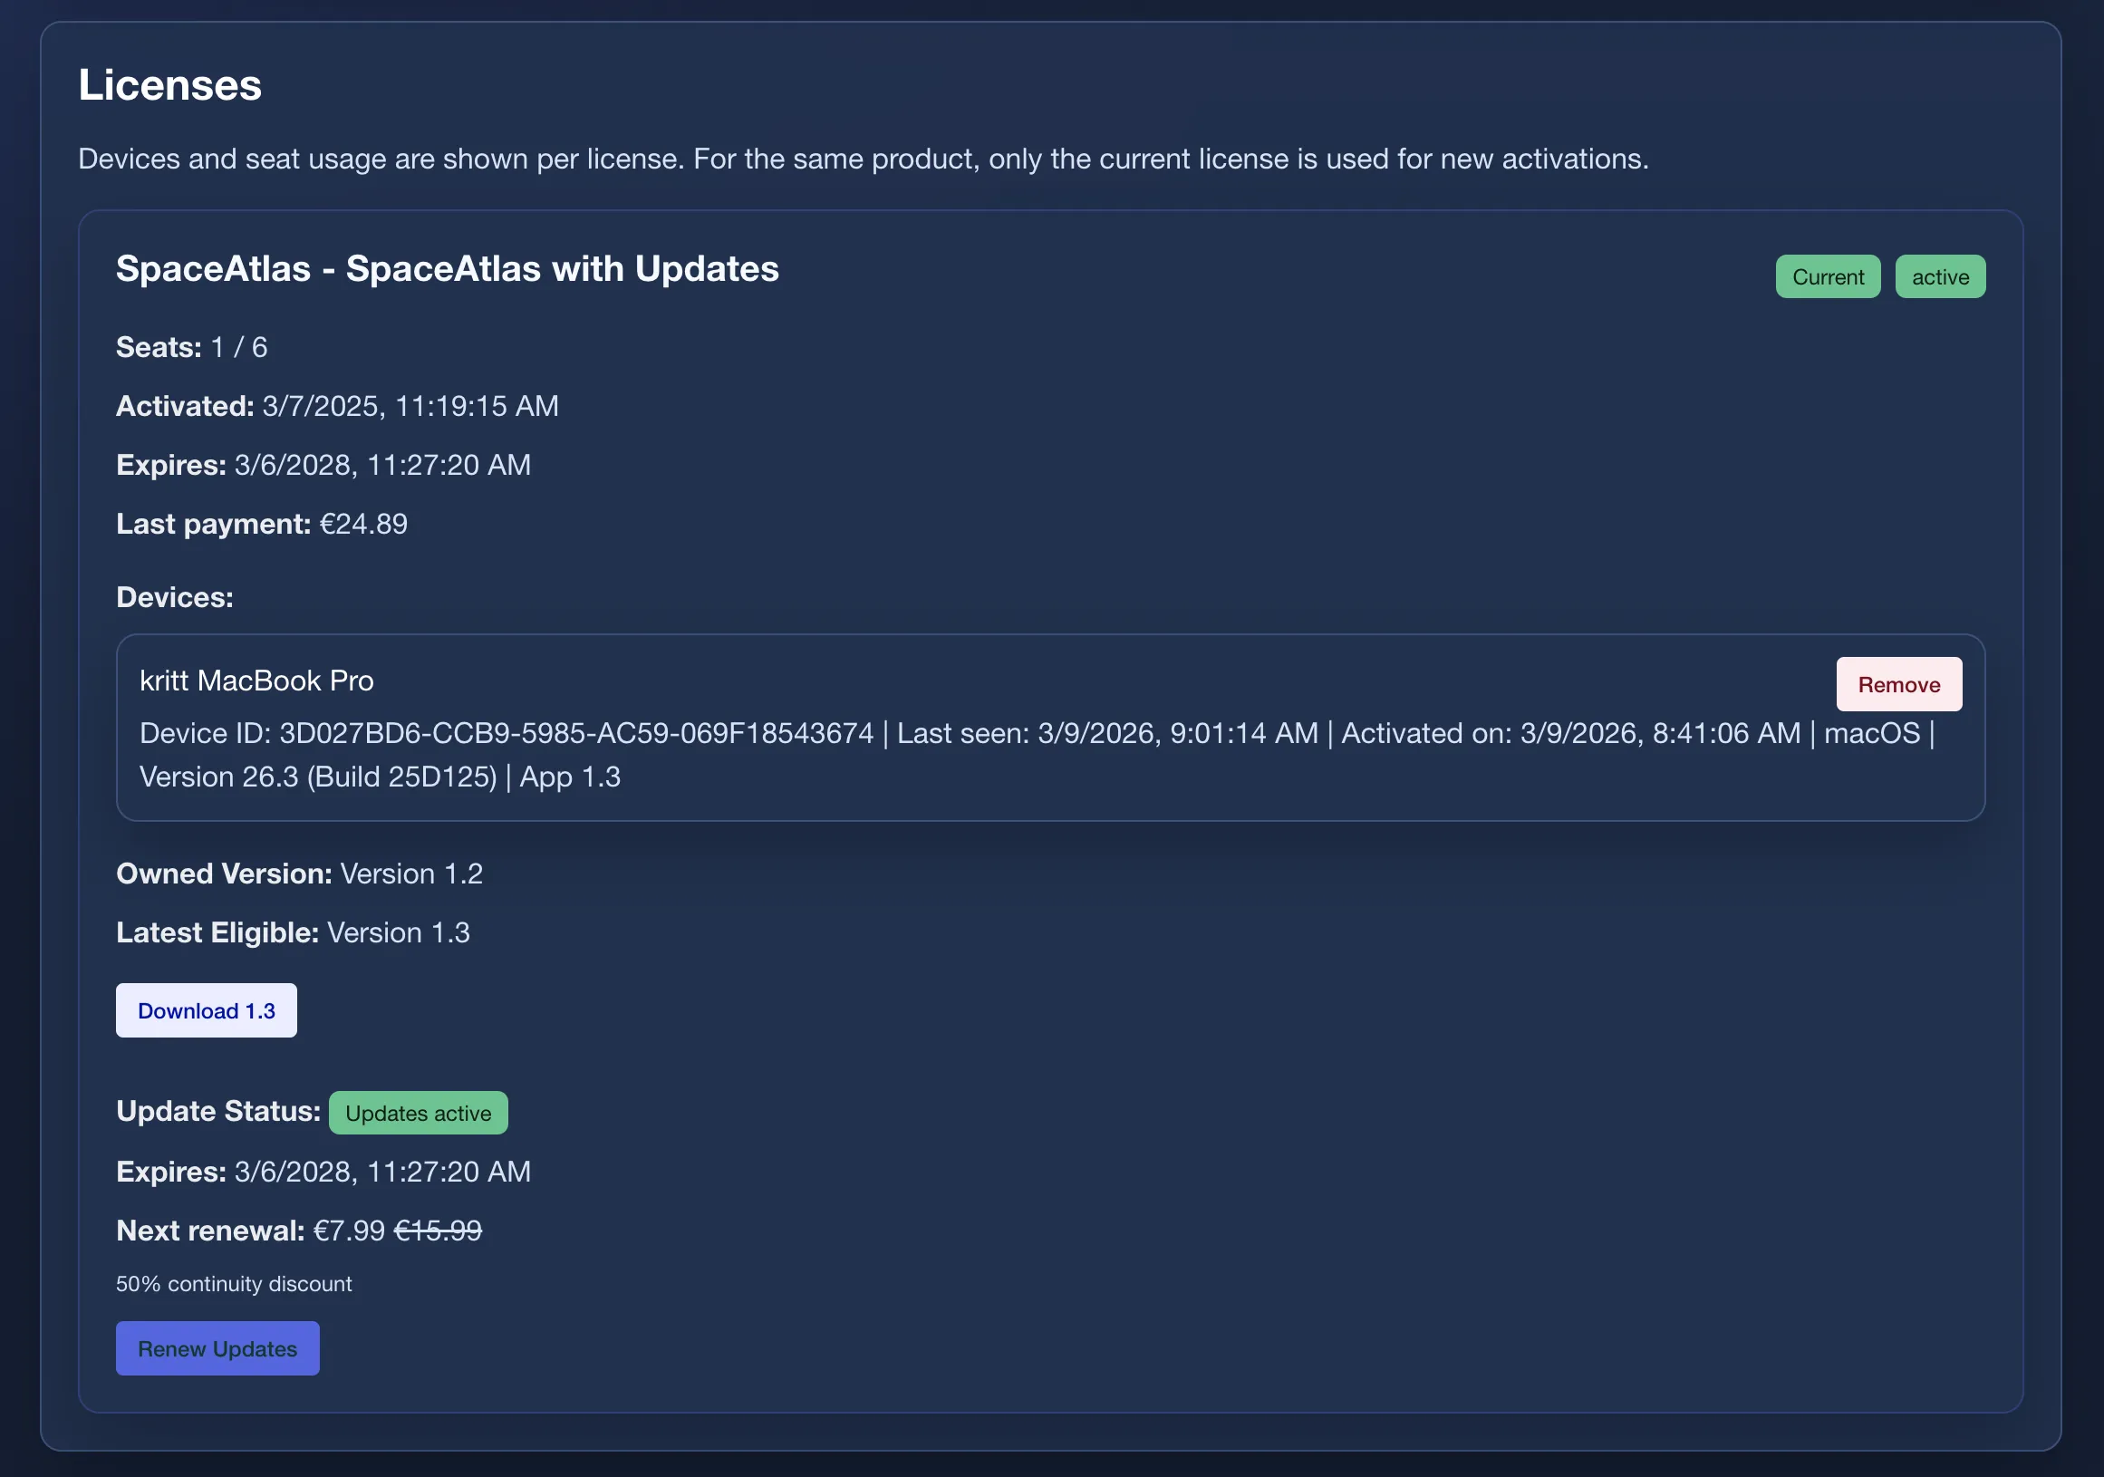This screenshot has height=1477, width=2104.
Task: Click the Current status badge
Action: [x=1828, y=275]
